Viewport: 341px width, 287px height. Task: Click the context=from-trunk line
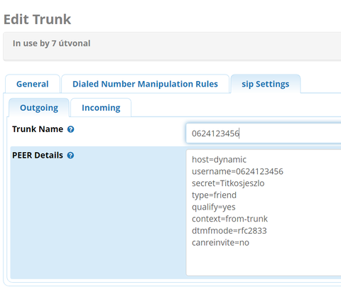click(x=229, y=219)
